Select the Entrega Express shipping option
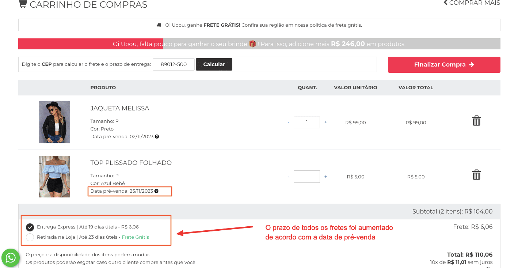518x268 pixels. pos(30,227)
